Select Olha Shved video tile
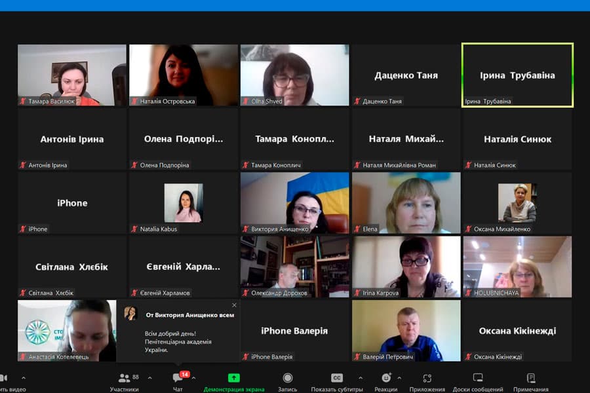Viewport: 590px width, 393px height. pyautogui.click(x=294, y=75)
